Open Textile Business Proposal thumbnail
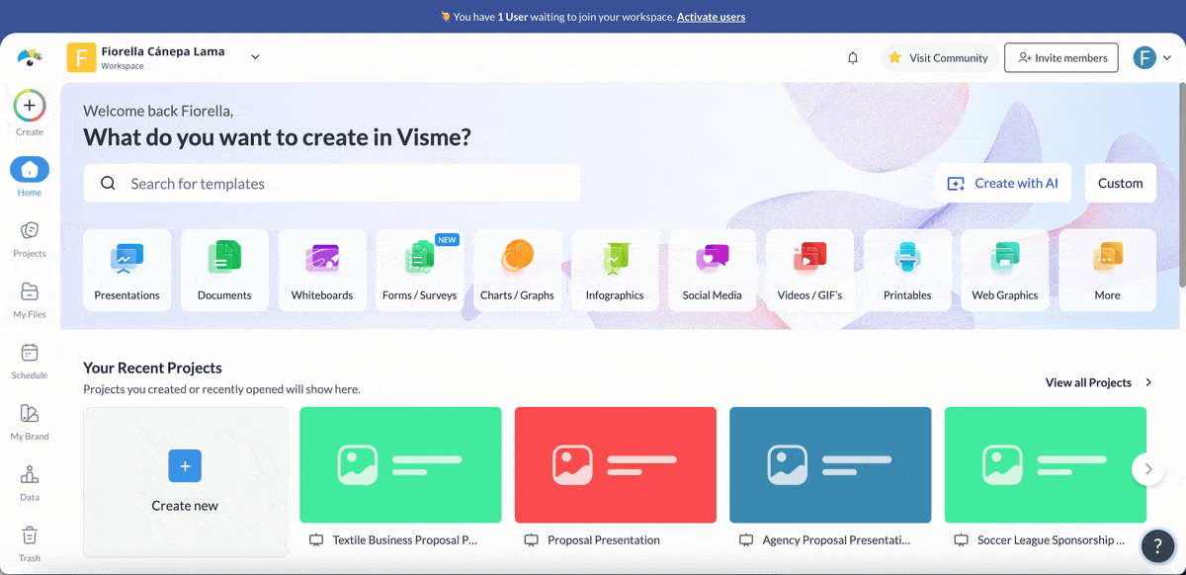Screen dimensions: 1186x575 400,465
